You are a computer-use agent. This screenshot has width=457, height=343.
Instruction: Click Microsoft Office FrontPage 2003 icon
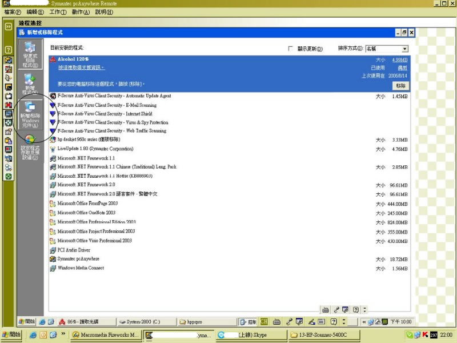[x=53, y=204]
